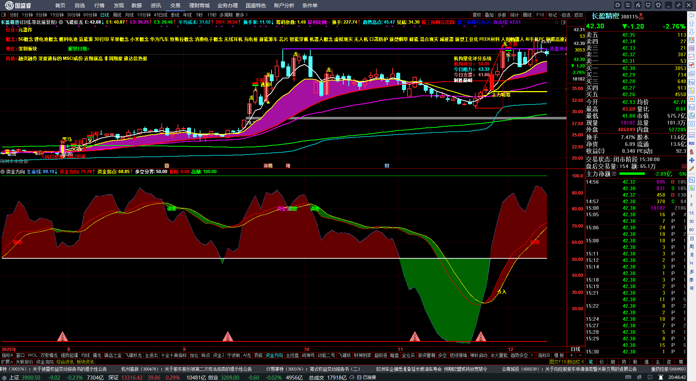The image size is (696, 381).
Task: Click the plus zoom button below 日线
Action: tap(572, 355)
